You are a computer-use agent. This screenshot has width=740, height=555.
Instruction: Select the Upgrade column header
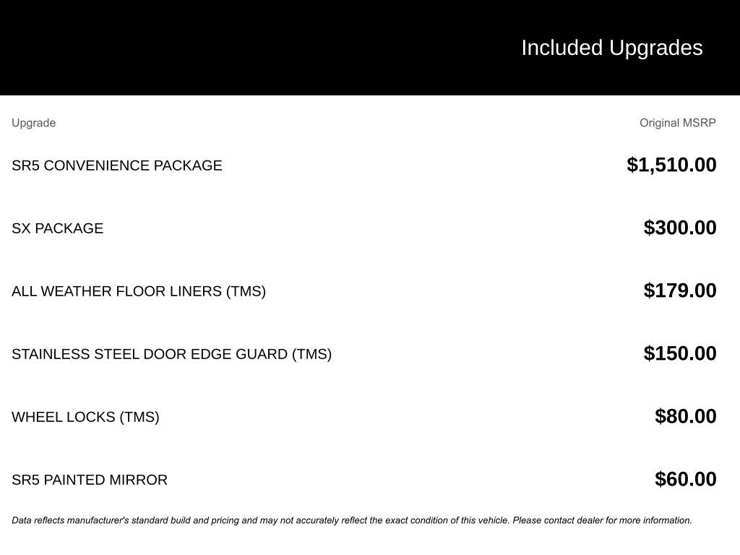(x=33, y=123)
